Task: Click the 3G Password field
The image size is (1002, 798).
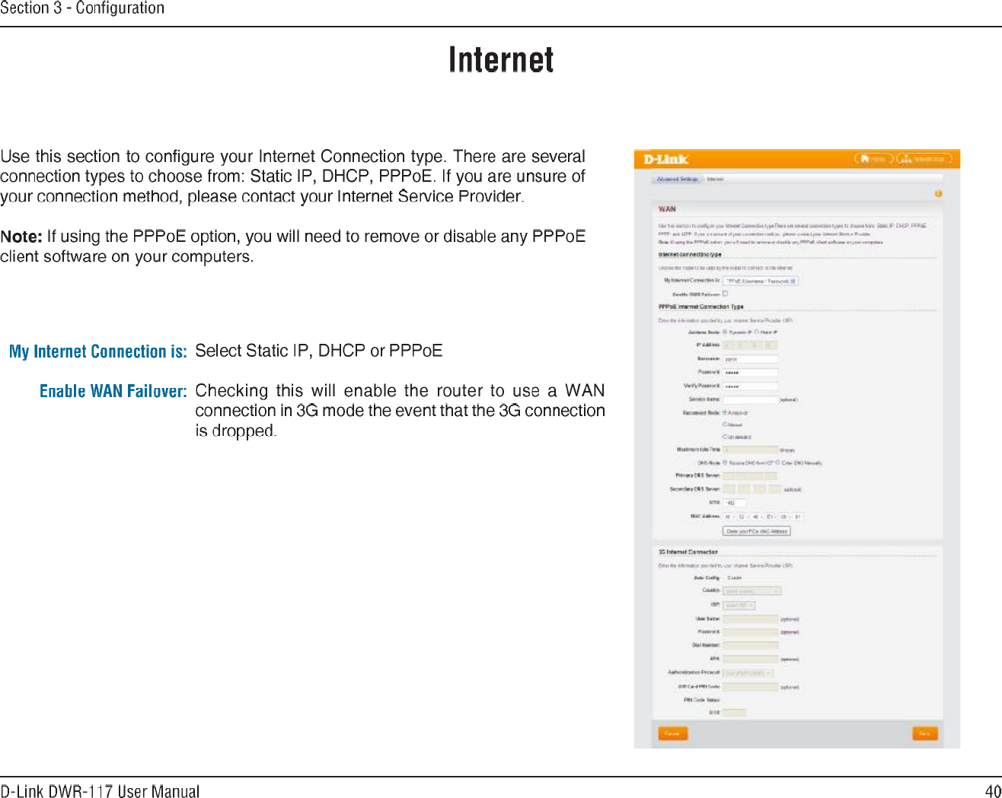Action: click(750, 632)
